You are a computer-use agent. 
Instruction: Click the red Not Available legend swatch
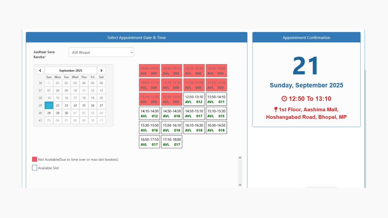[x=35, y=159]
